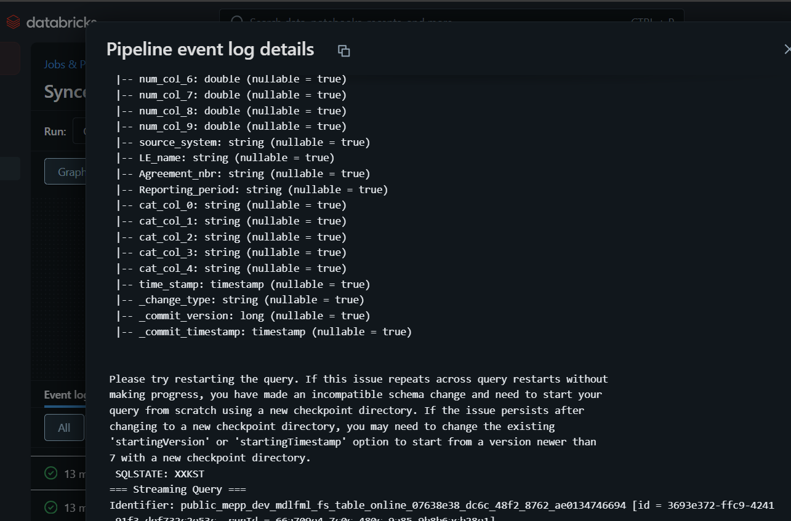The image size is (791, 521).
Task: Click the first event's green check icon
Action: tap(51, 473)
